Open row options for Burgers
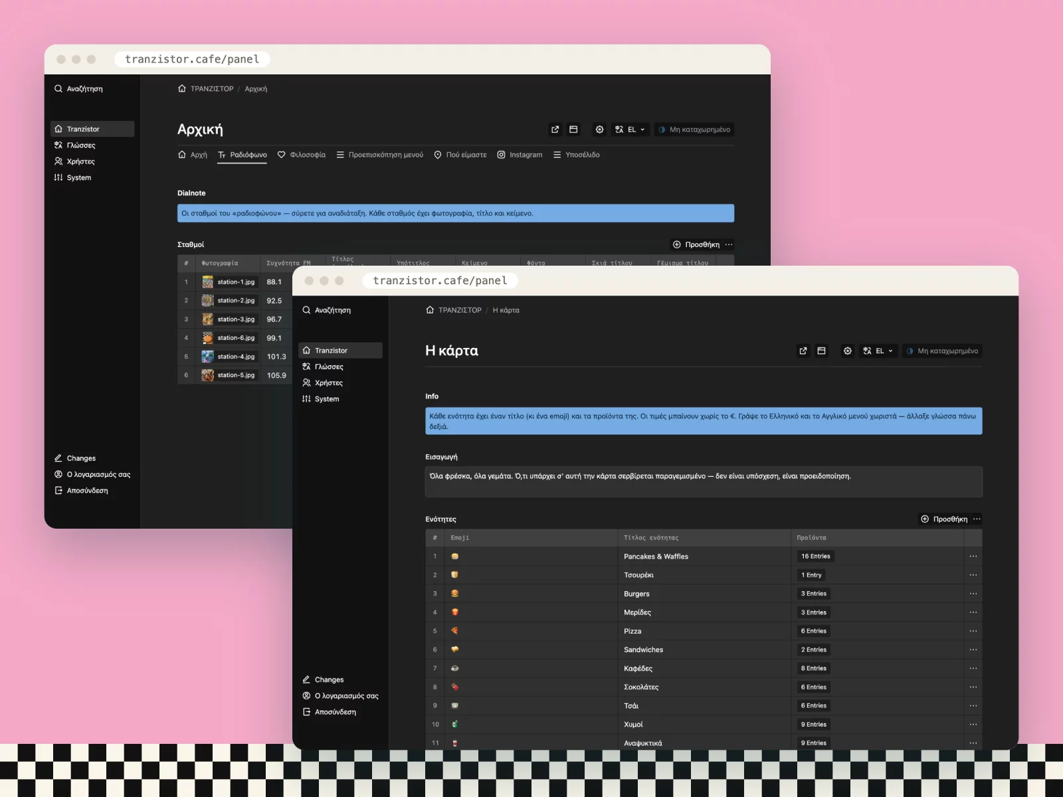Image resolution: width=1063 pixels, height=797 pixels. 973,594
